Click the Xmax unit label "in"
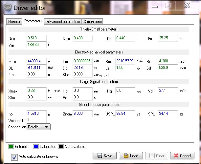This screenshot has width=201, height=164. click(x=49, y=91)
